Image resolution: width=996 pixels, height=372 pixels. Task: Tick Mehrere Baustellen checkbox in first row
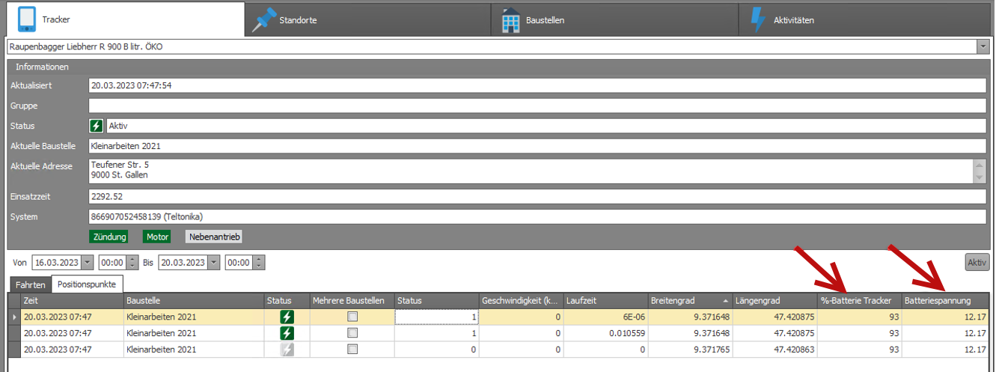352,317
